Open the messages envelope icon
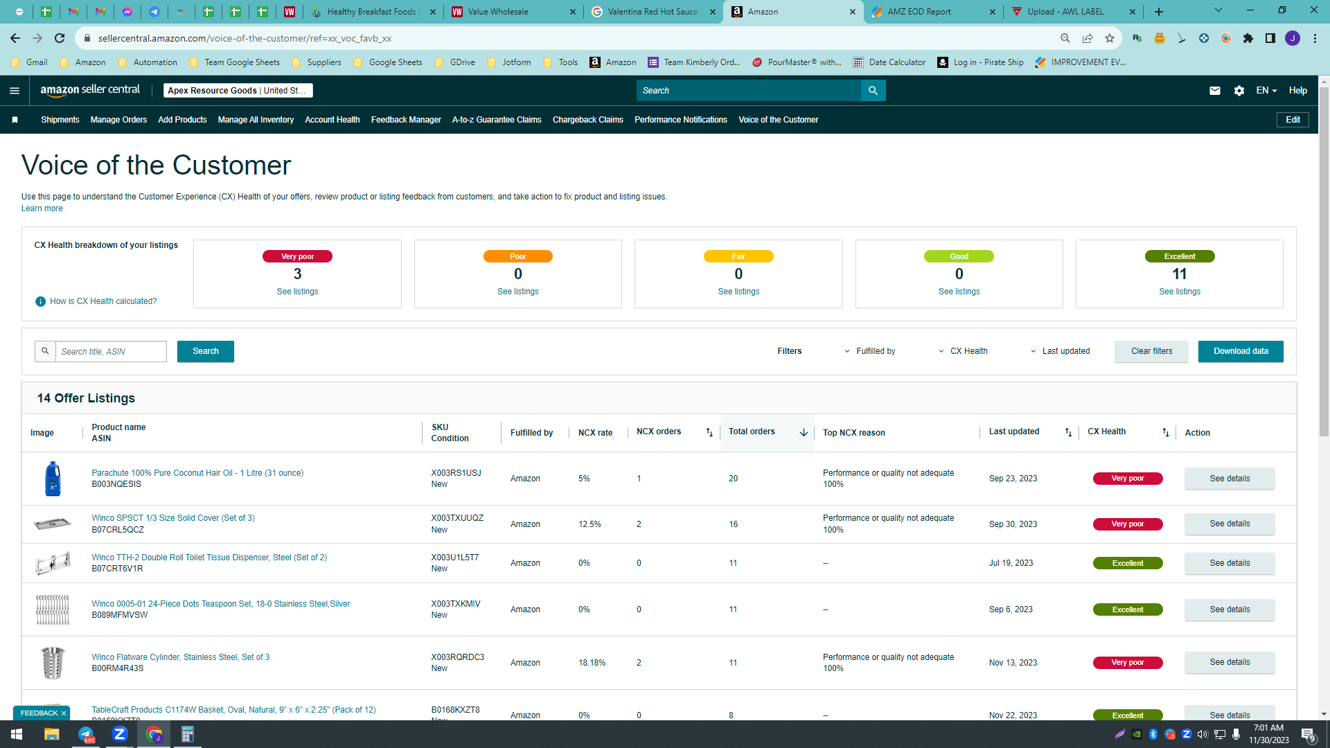This screenshot has width=1330, height=748. coord(1215,91)
